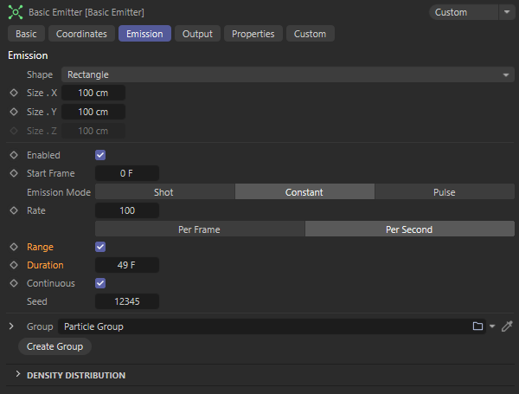Click the eyedropper picker for Group

tap(508, 326)
